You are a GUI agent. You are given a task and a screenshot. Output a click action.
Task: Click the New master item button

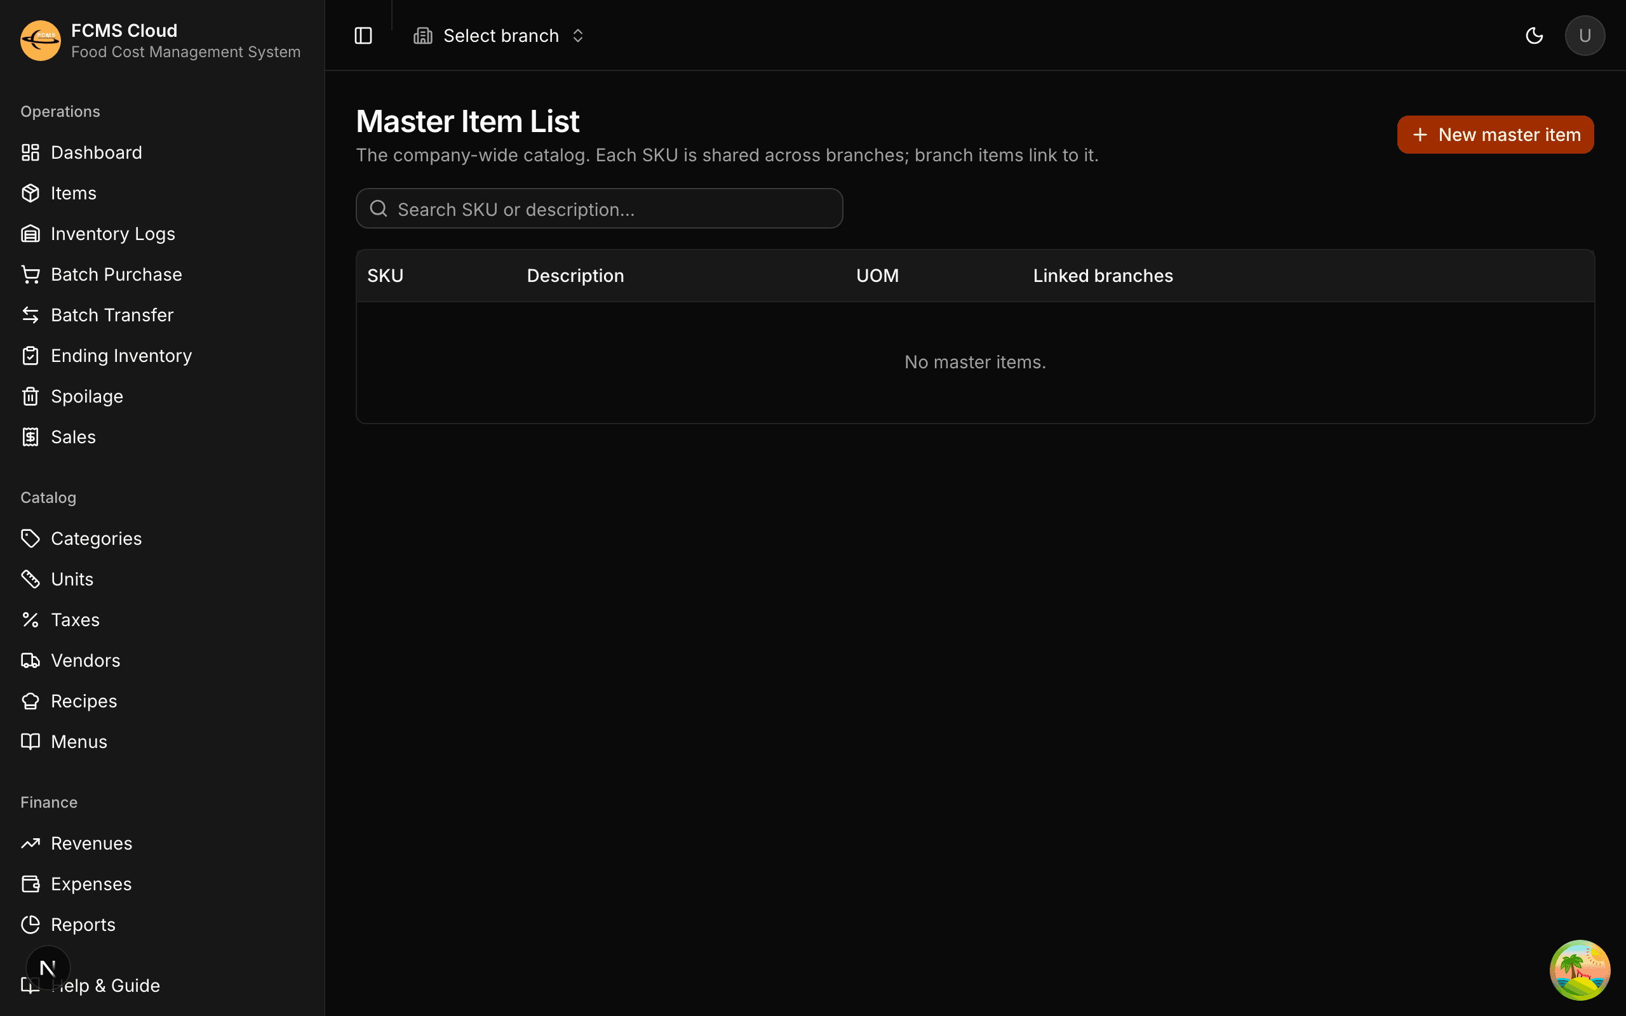(x=1495, y=135)
